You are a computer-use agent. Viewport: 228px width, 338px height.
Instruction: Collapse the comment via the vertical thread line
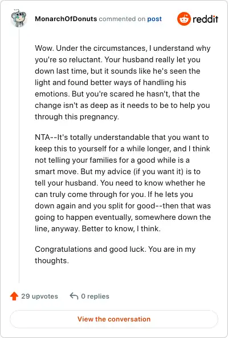coord(19,155)
